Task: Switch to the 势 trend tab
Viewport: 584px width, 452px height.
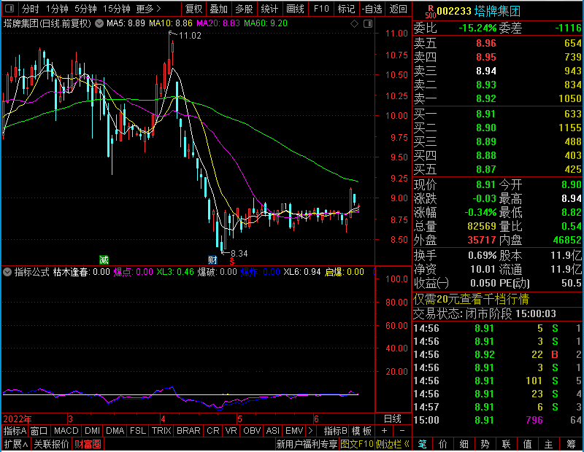Action: (x=485, y=444)
